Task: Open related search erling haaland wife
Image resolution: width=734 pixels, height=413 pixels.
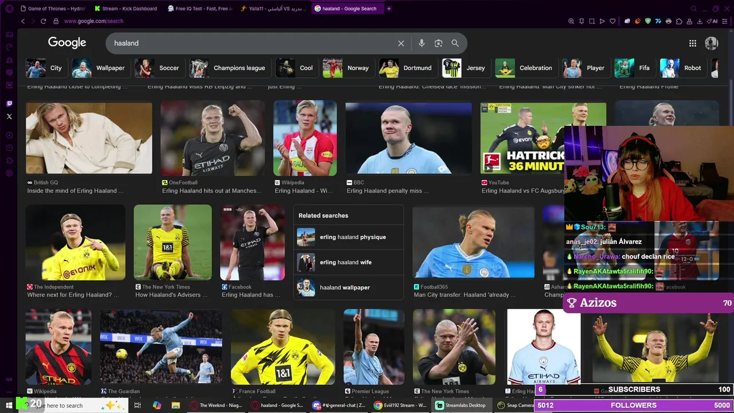Action: coord(349,262)
